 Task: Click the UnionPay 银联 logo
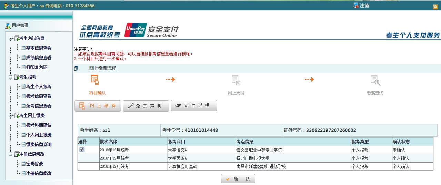[136, 30]
